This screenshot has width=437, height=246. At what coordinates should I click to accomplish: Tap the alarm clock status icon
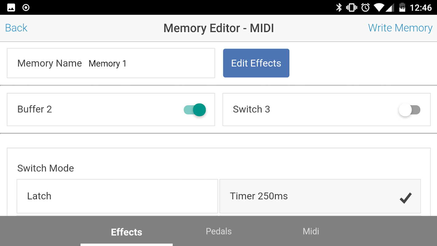(x=365, y=7)
